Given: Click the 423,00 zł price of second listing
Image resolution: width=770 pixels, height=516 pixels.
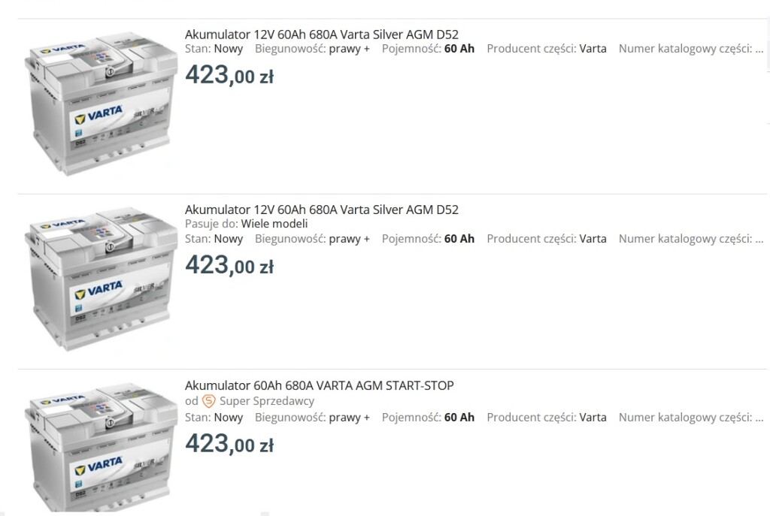Looking at the screenshot, I should [229, 265].
